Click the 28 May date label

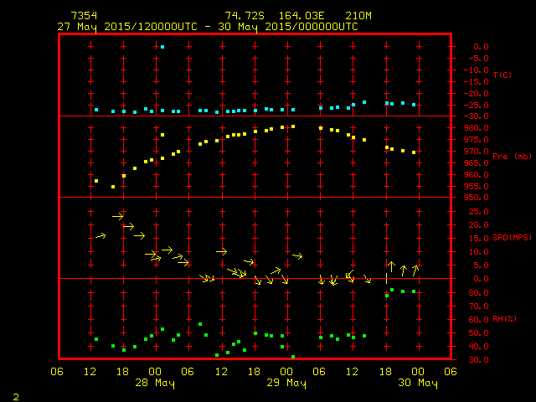click(156, 384)
